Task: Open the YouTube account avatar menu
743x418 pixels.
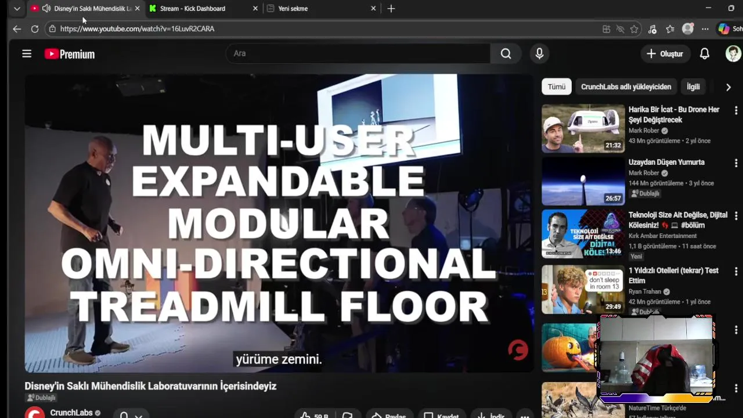Action: pos(733,53)
